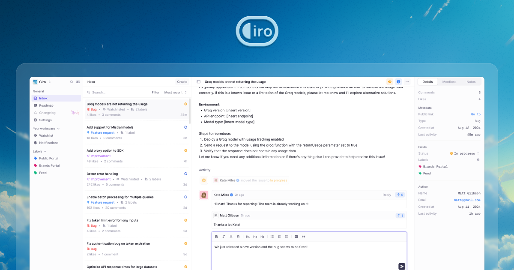This screenshot has height=270, width=514.
Task: Click status icon of Groq models issue in list
Action: click(185, 104)
